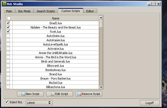The width and height of the screenshot is (167, 108).
Task: Click the BoL Studio title bar icon
Action: (5, 4)
